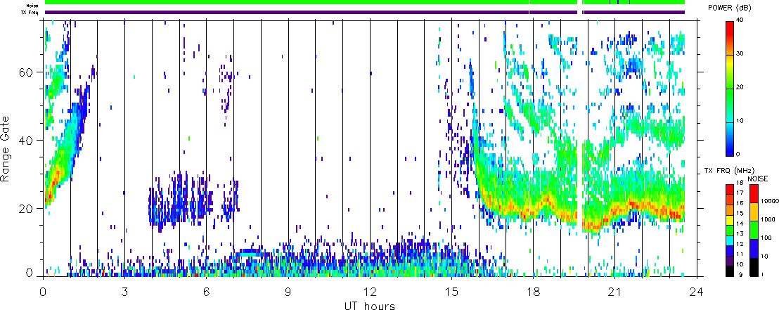Click the green Noise status bar at top

[x=365, y=3]
